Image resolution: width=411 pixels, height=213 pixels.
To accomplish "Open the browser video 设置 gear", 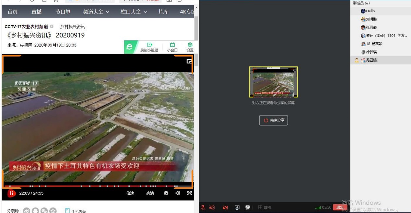I will point(190,47).
